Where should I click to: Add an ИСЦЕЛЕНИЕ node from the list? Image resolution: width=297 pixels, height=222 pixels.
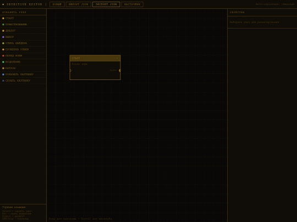point(23,62)
